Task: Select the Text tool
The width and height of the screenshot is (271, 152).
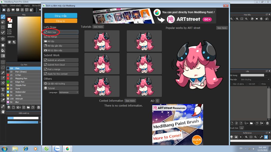Action: tap(3, 89)
